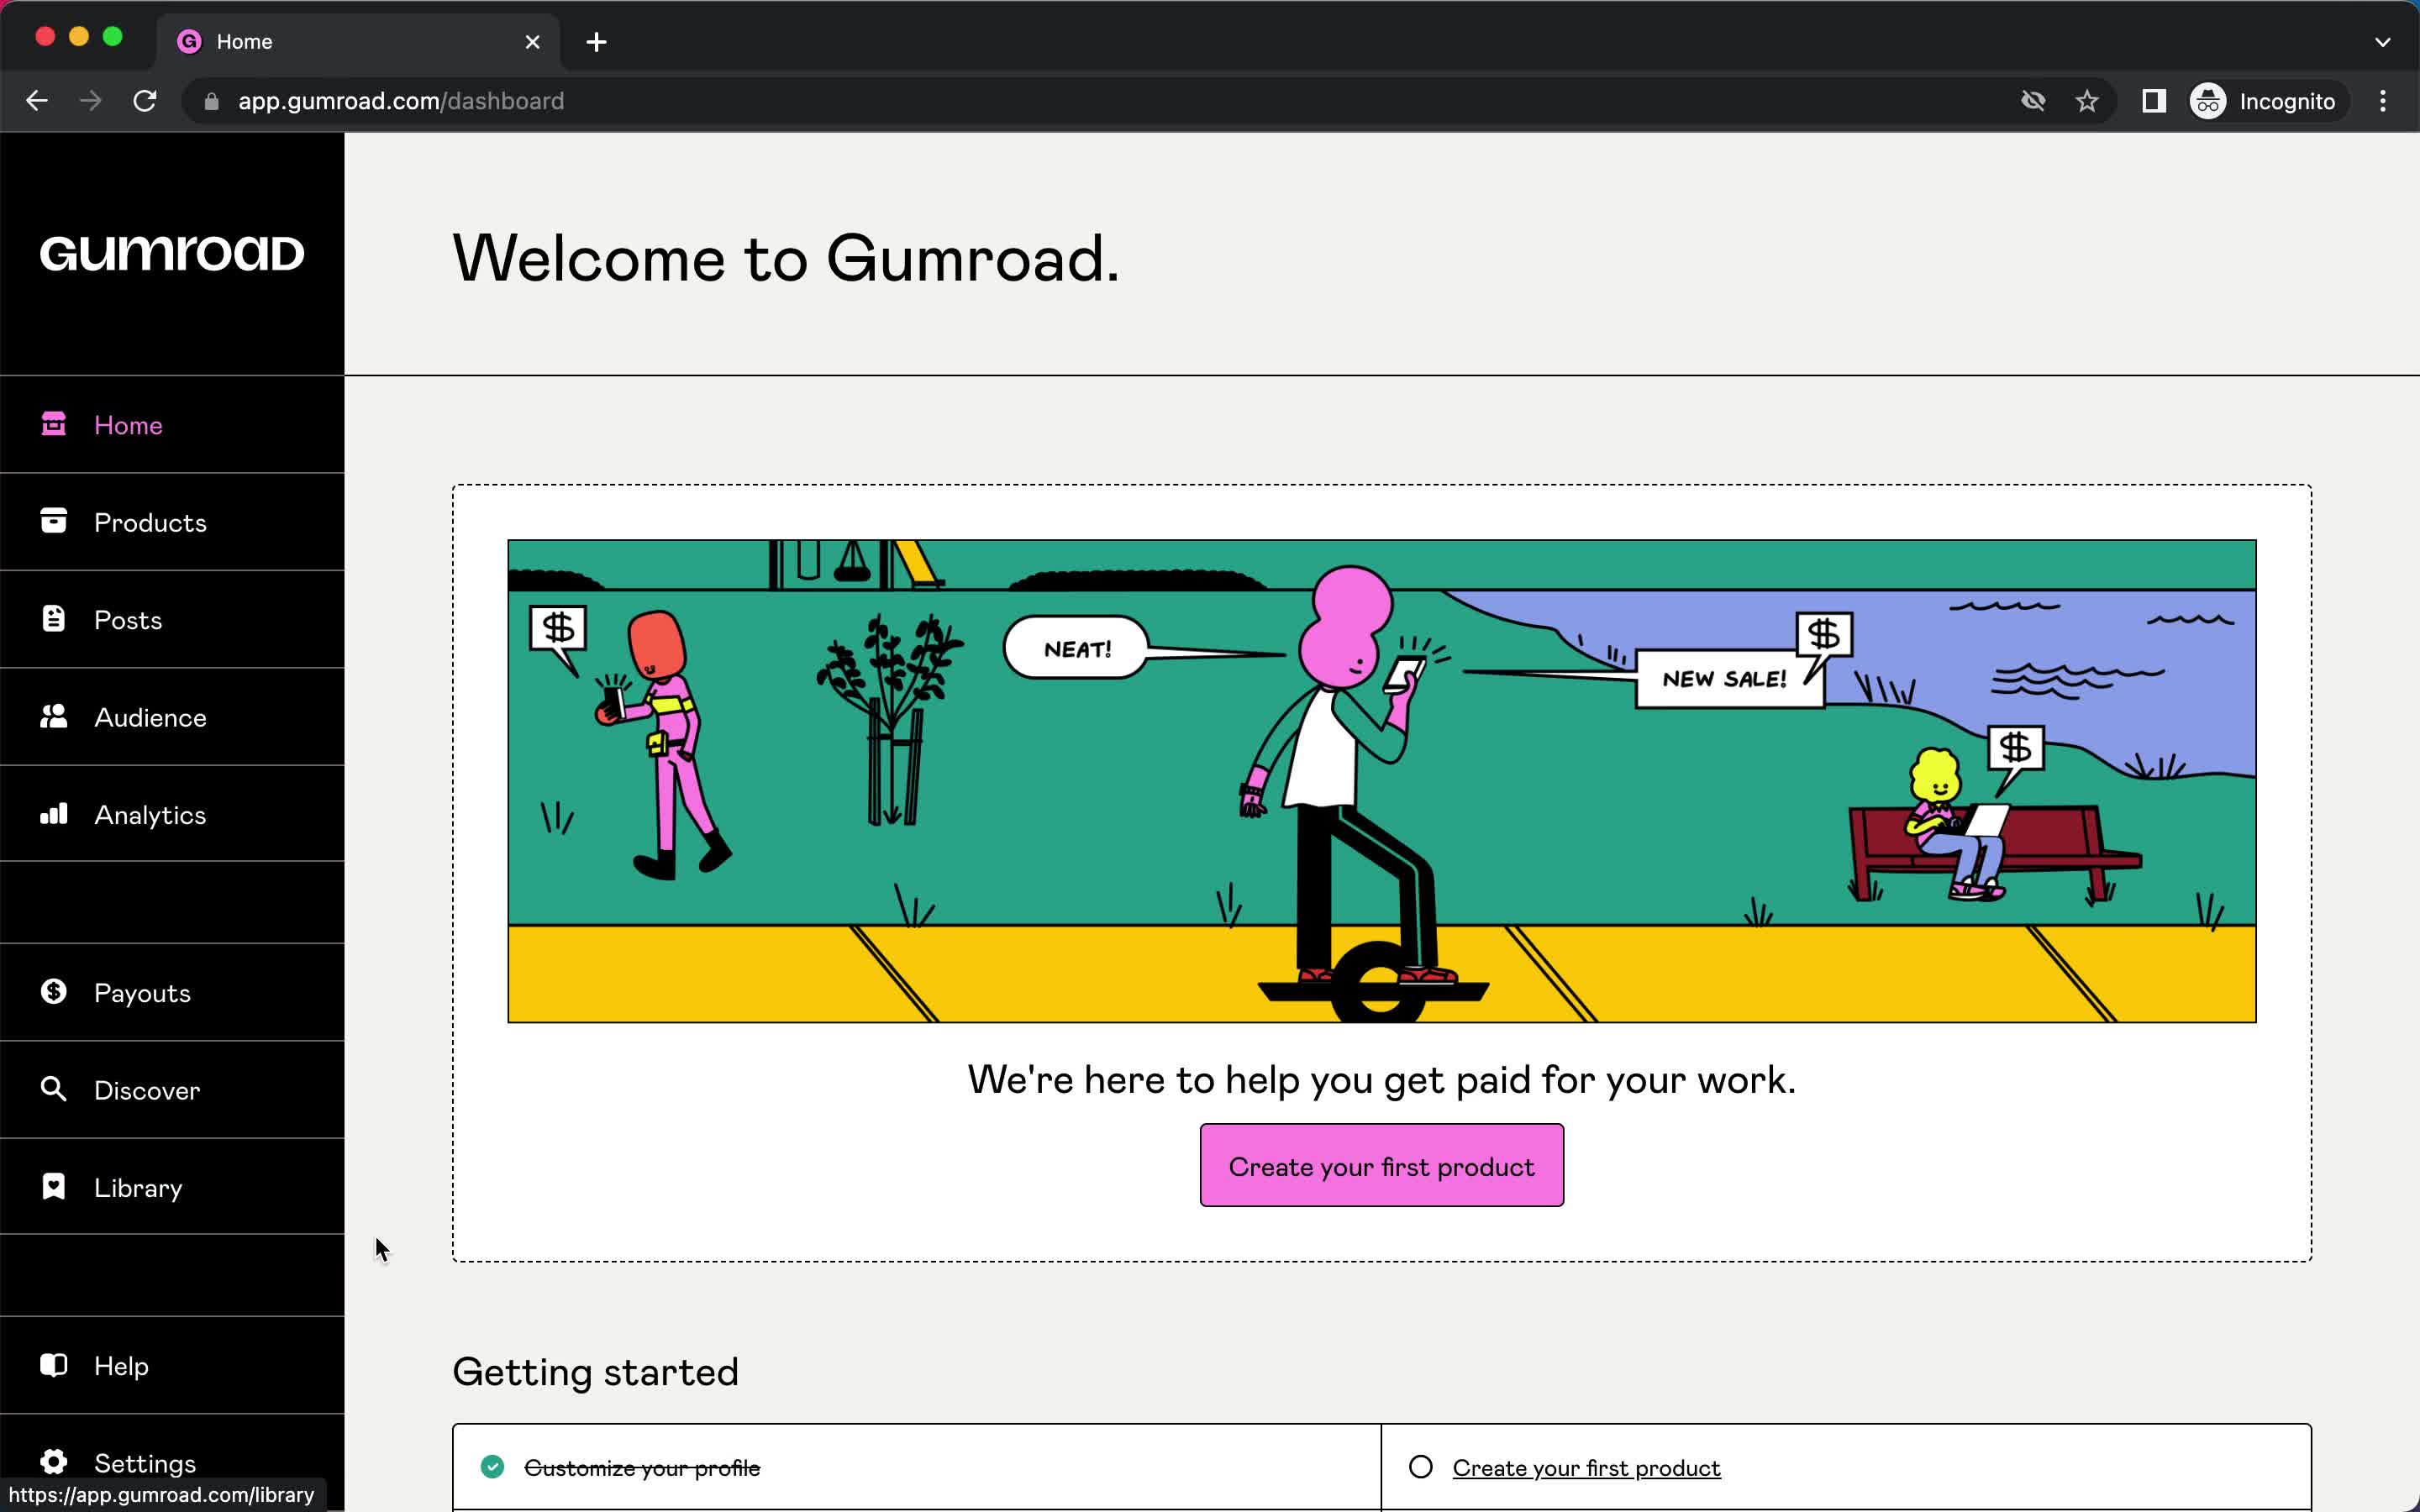Click the Analytics bar chart icon

[53, 814]
